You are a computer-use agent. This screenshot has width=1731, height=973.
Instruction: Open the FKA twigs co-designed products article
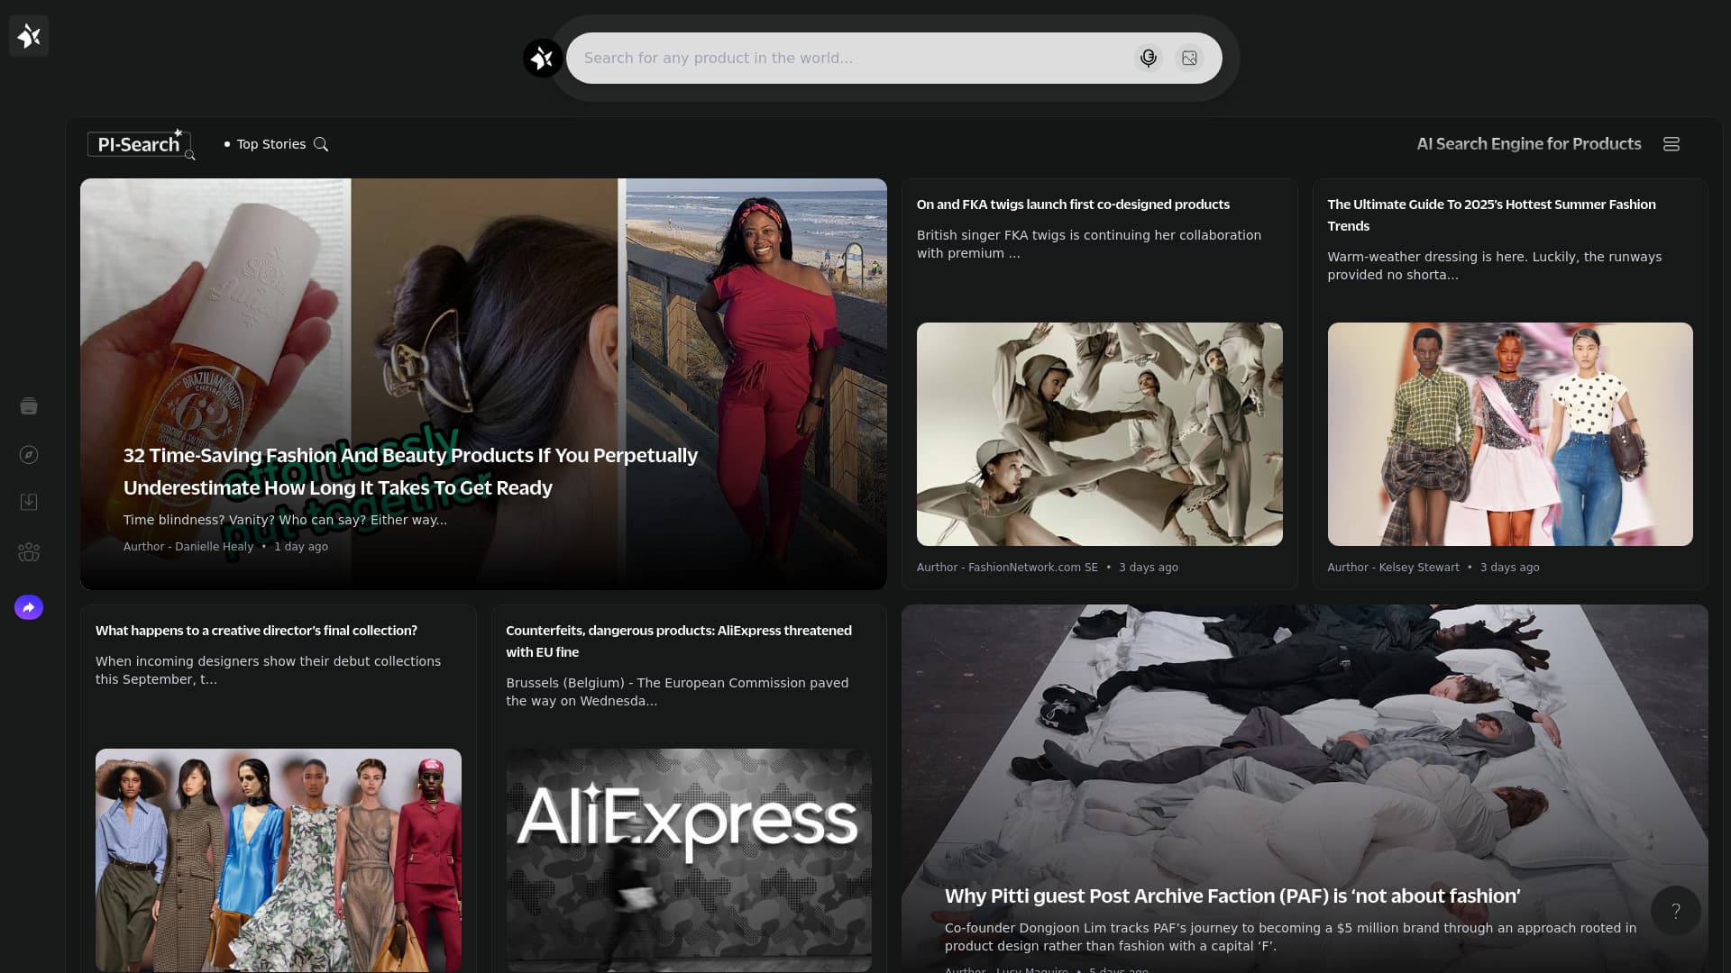(1073, 205)
